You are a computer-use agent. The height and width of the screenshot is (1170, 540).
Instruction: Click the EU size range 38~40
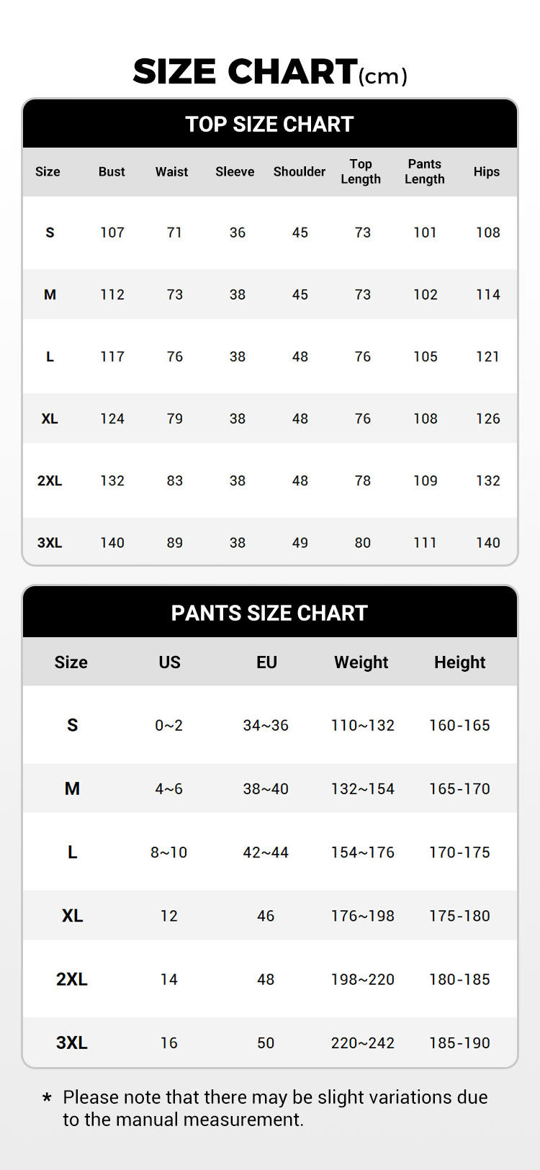(x=266, y=789)
